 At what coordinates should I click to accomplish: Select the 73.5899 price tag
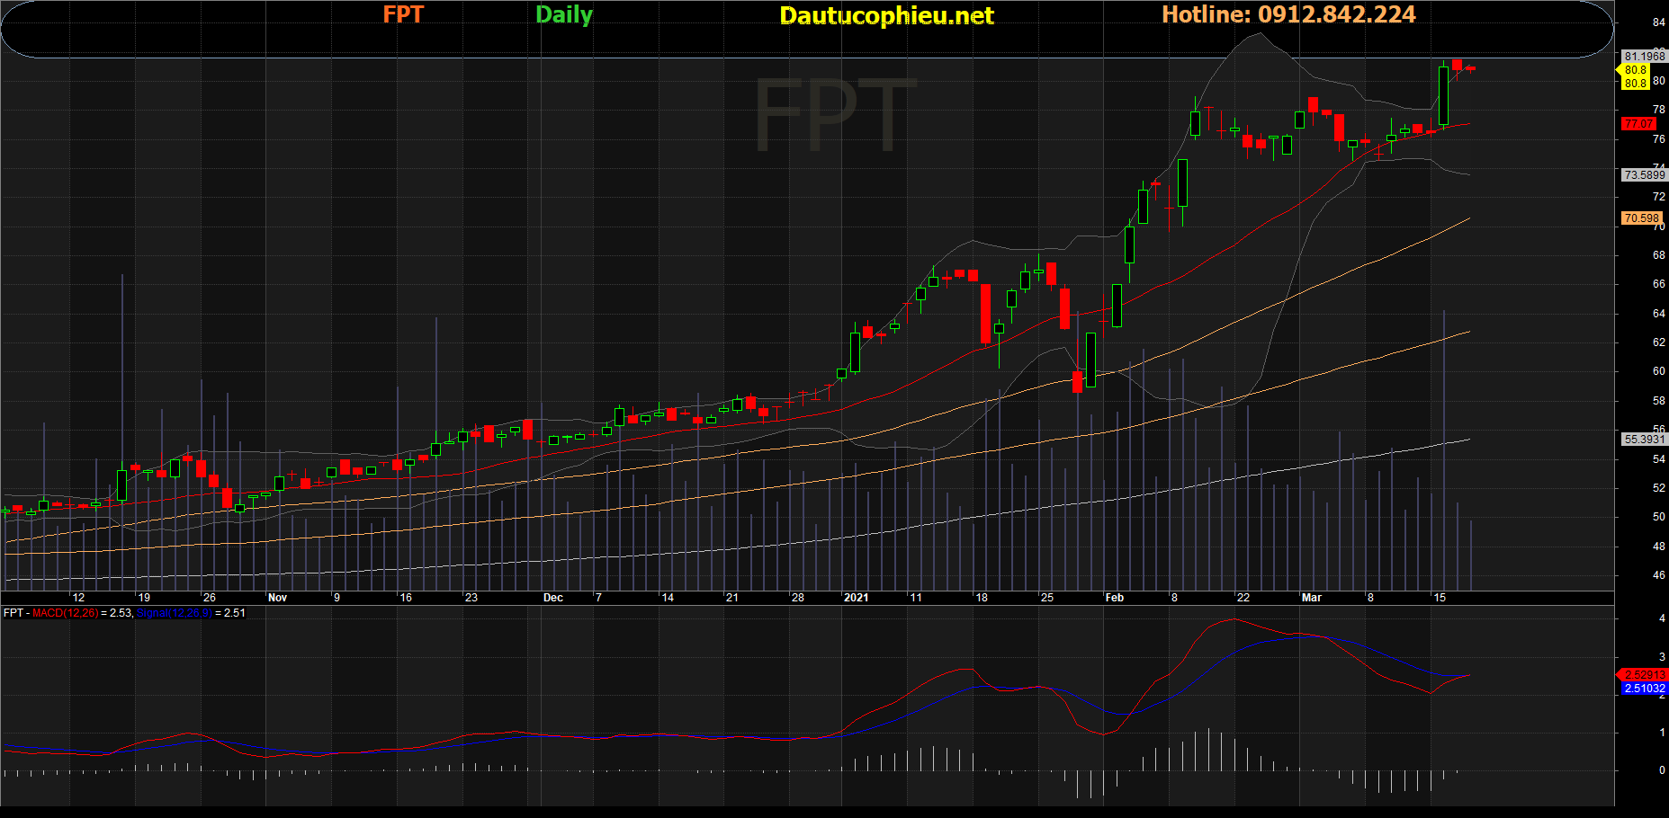(1644, 175)
